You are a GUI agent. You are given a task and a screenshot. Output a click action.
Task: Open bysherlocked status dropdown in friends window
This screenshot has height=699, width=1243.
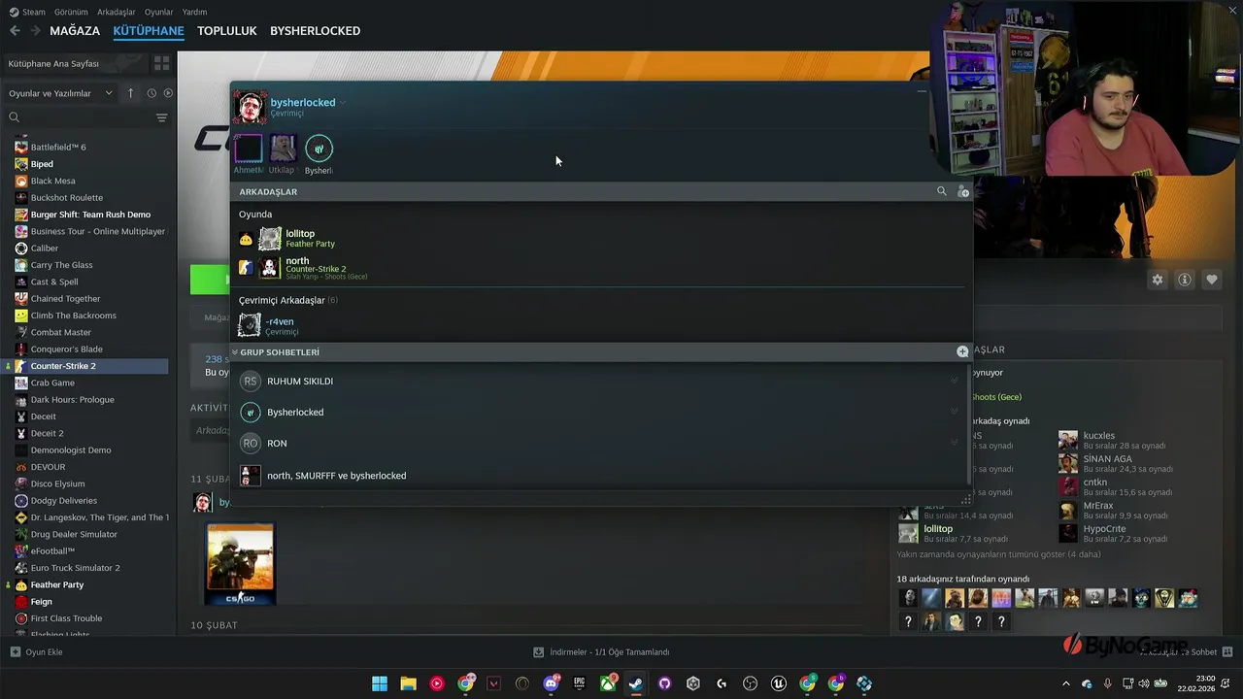343,103
